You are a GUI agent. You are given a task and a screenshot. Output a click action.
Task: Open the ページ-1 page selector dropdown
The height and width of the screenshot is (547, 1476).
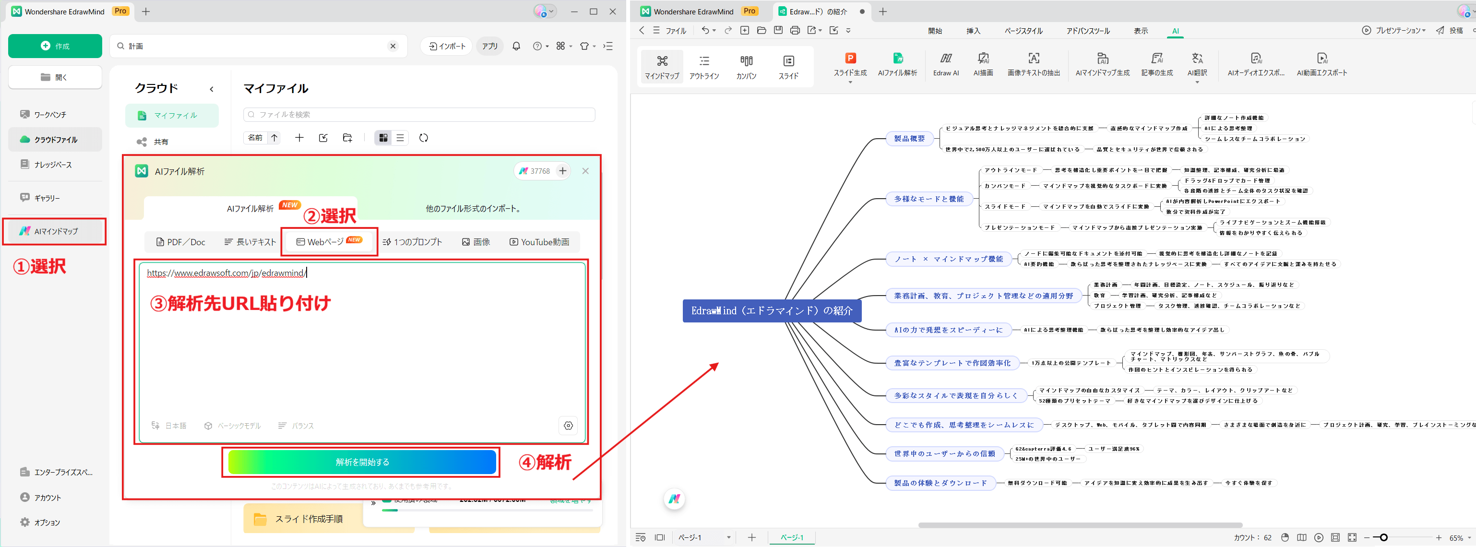[x=728, y=537]
